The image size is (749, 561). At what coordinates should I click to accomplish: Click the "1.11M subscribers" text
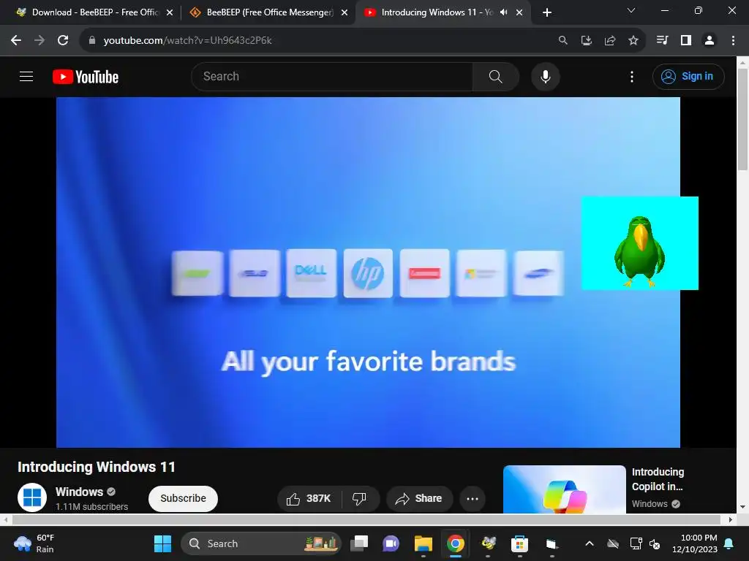[91, 507]
